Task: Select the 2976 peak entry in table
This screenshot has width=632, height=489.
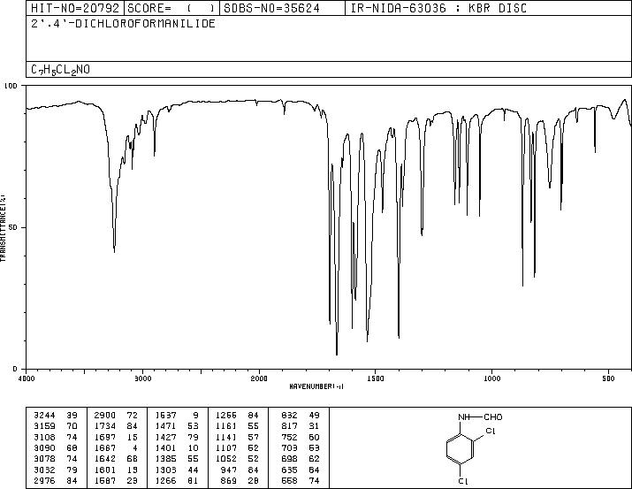Action: point(56,481)
